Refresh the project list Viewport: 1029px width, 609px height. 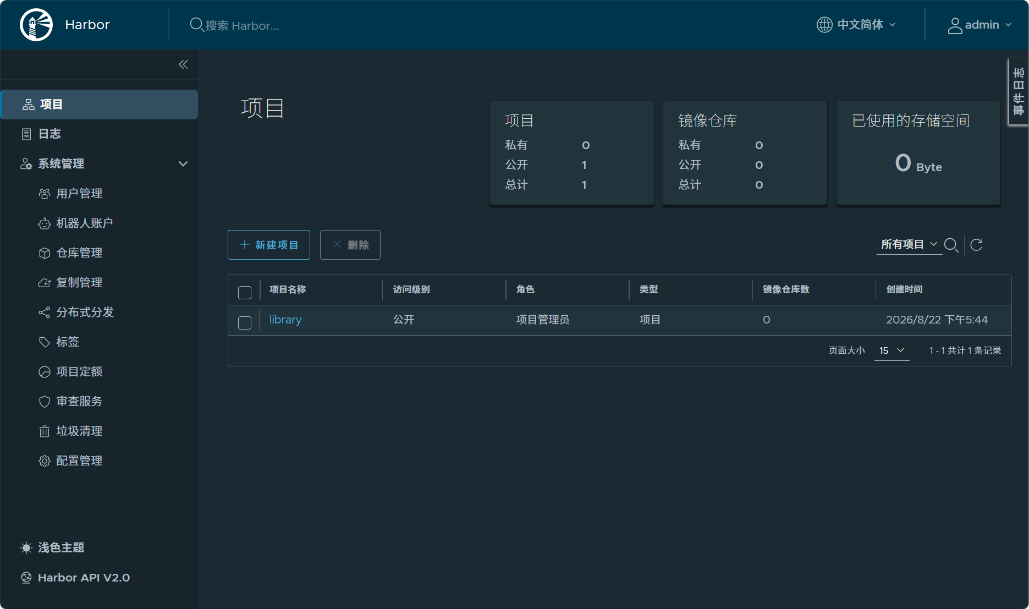(x=977, y=245)
